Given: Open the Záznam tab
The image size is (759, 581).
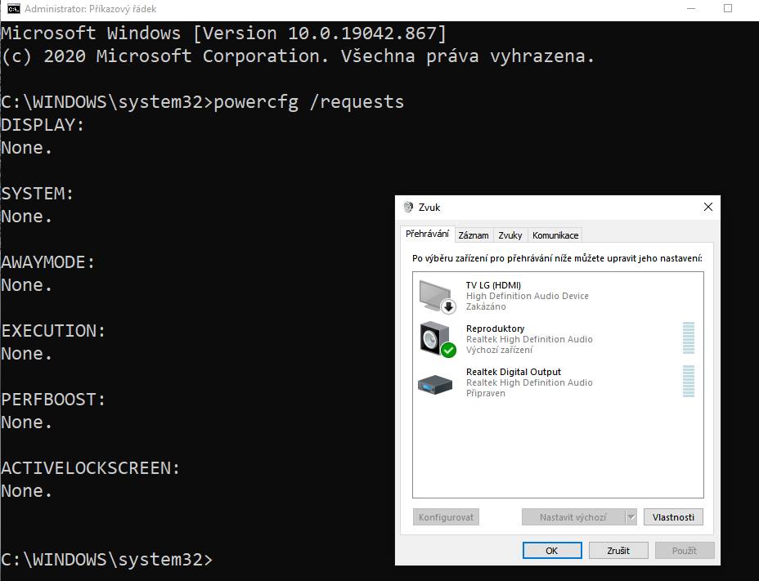Looking at the screenshot, I should (474, 235).
